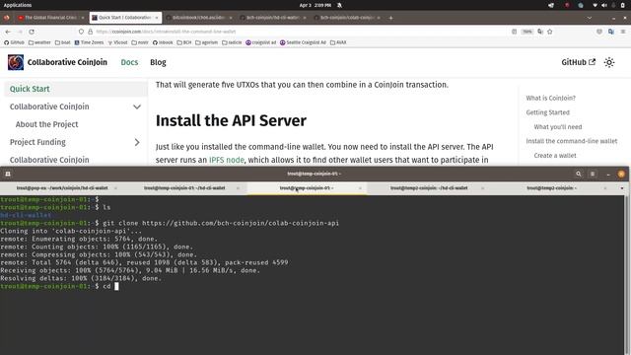This screenshot has height=355, width=631.
Task: Close the Quick Start browser tab
Action: 157,18
